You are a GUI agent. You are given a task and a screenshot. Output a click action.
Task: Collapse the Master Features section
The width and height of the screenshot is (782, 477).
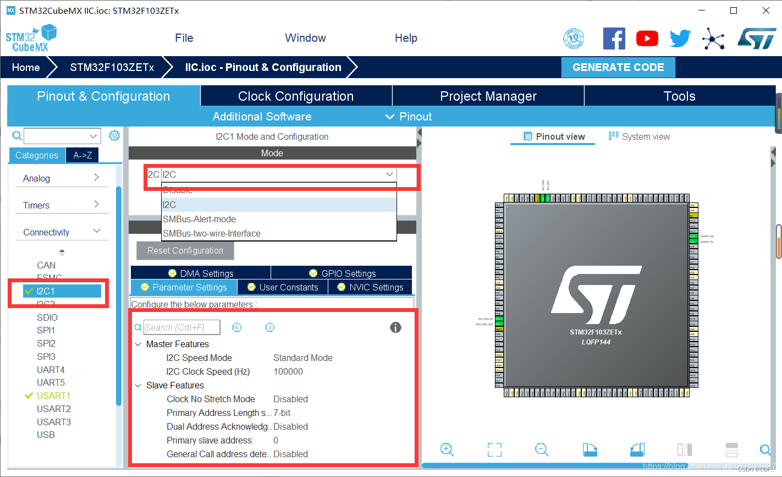pyautogui.click(x=138, y=344)
